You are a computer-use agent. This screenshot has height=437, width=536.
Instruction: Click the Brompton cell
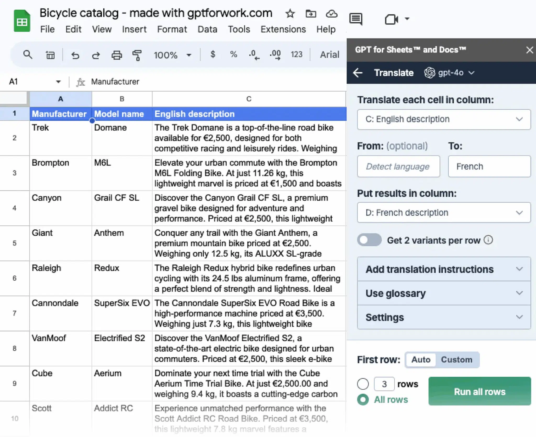coord(61,173)
